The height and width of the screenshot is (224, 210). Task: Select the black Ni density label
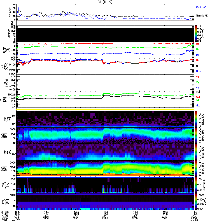point(197,66)
